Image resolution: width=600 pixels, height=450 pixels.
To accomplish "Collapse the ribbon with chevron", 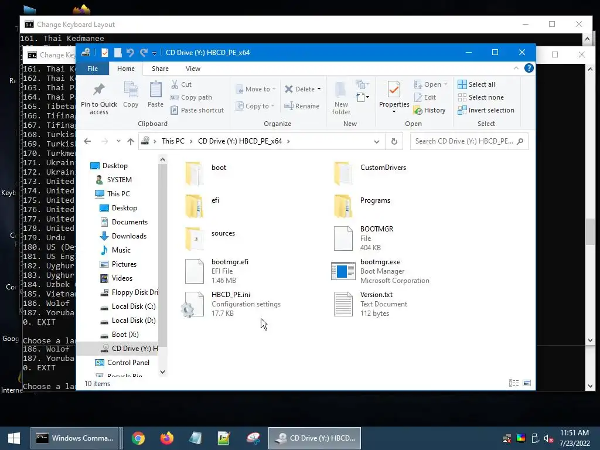I will (x=516, y=68).
